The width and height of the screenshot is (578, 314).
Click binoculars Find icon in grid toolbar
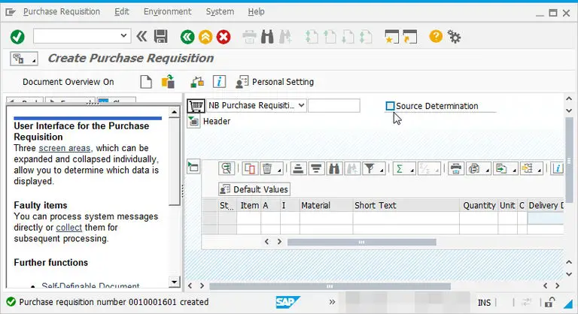coord(333,168)
